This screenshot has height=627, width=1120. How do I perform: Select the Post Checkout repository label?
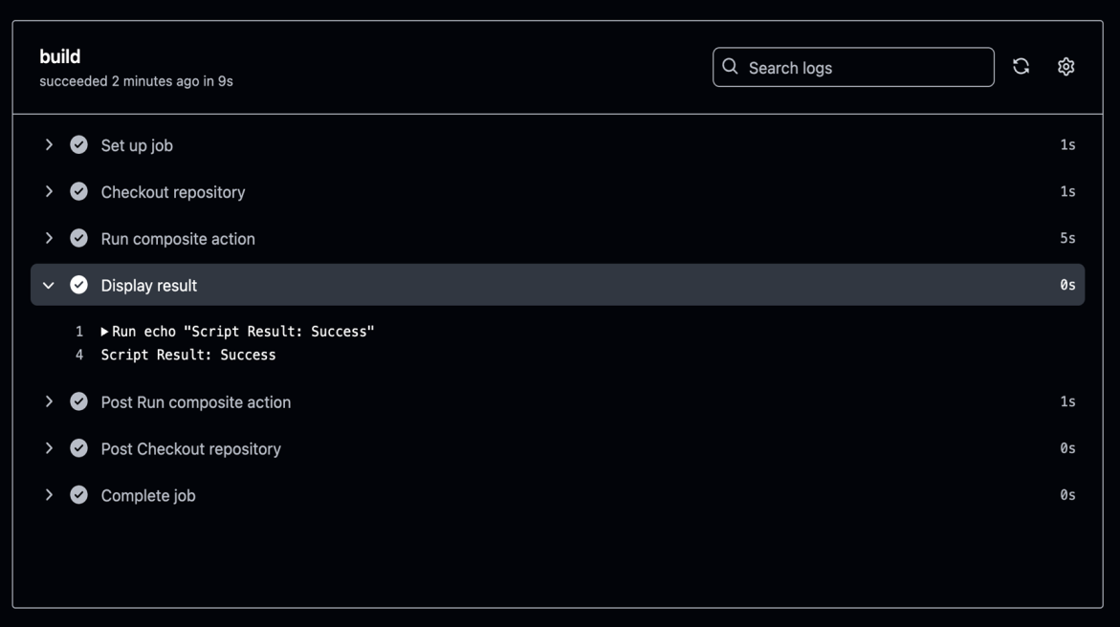point(190,448)
